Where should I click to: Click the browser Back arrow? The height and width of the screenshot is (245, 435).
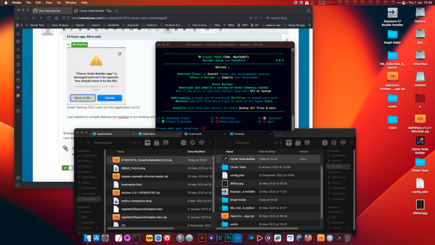(x=18, y=18)
